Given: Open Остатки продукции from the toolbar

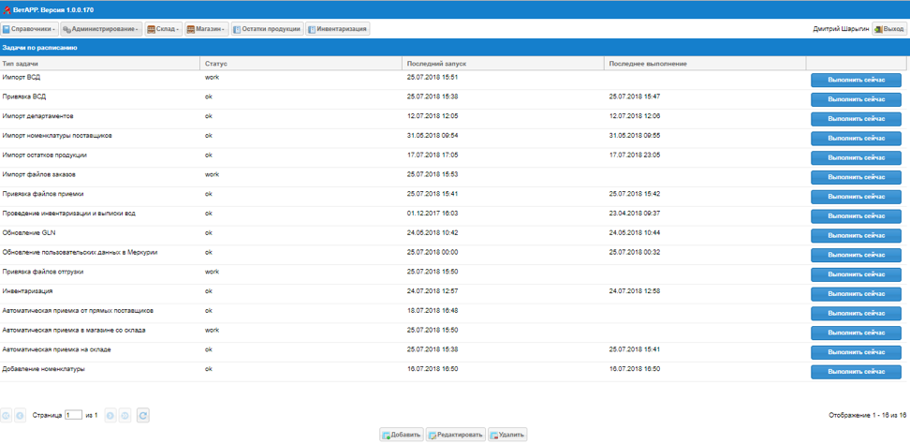Looking at the screenshot, I should point(267,29).
